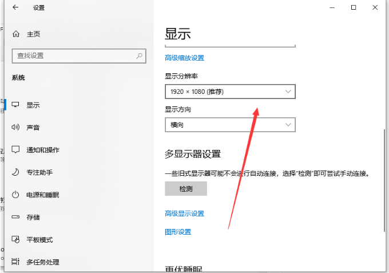The height and width of the screenshot is (273, 389).
Task: Minimize the 设置 window
Action: tap(332, 7)
